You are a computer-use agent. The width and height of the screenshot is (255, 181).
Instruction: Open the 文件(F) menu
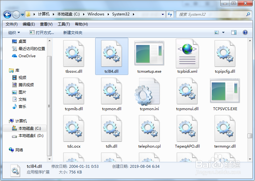pyautogui.click(x=12, y=24)
